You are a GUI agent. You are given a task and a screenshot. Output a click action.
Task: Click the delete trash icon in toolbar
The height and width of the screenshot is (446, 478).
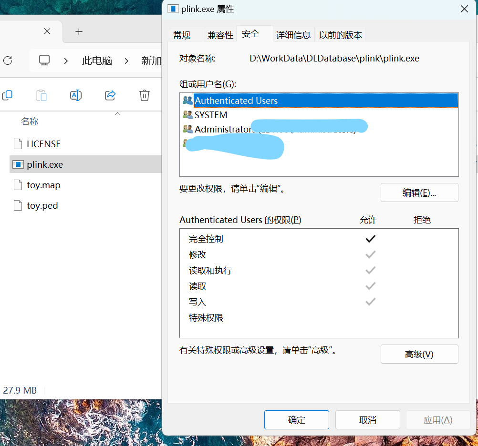click(145, 95)
